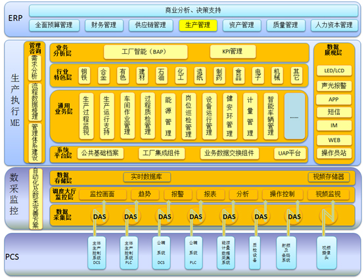This screenshot has width=364, height=279.
Task: Click the 声光报警 box
Action: click(334, 86)
